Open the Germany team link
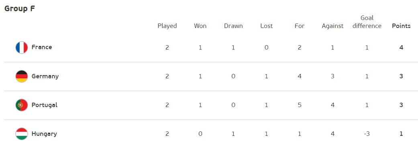 45,76
